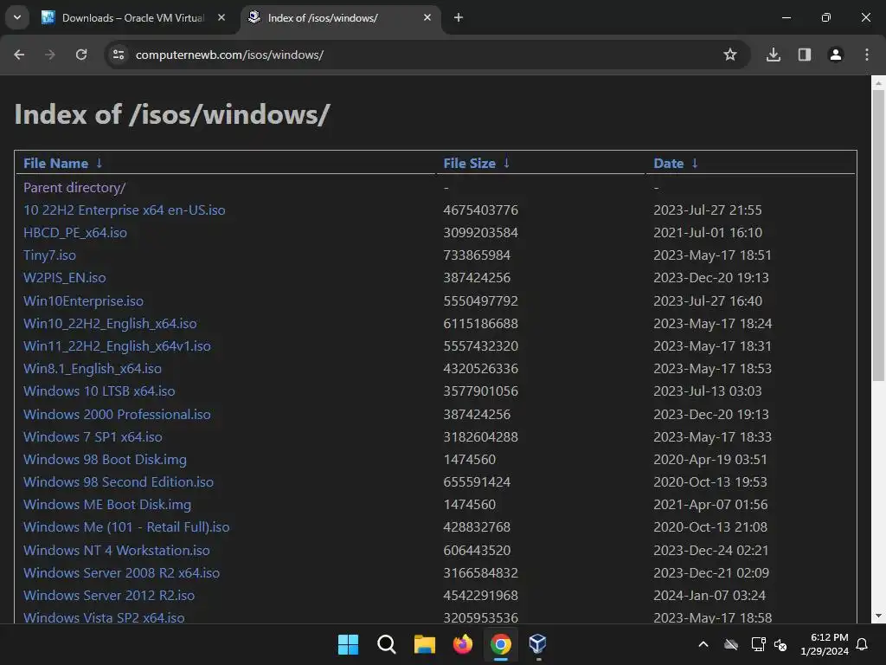This screenshot has width=886, height=665.
Task: Click the Tiny7.iso link
Action: pyautogui.click(x=49, y=255)
